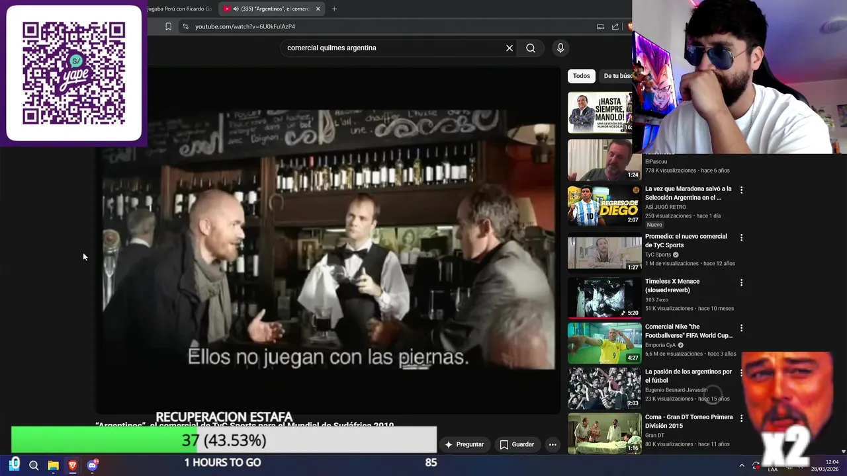Show hidden system tray icons
This screenshot has height=476, width=847.
(741, 465)
